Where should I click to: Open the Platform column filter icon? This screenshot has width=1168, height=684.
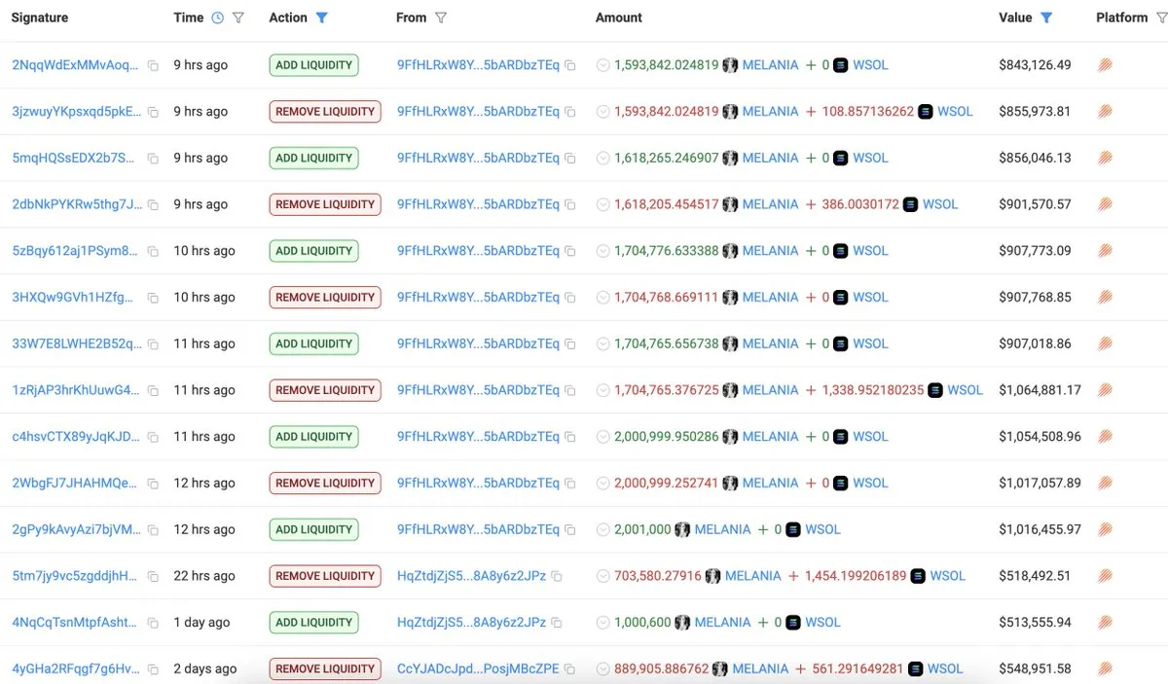pos(1160,18)
